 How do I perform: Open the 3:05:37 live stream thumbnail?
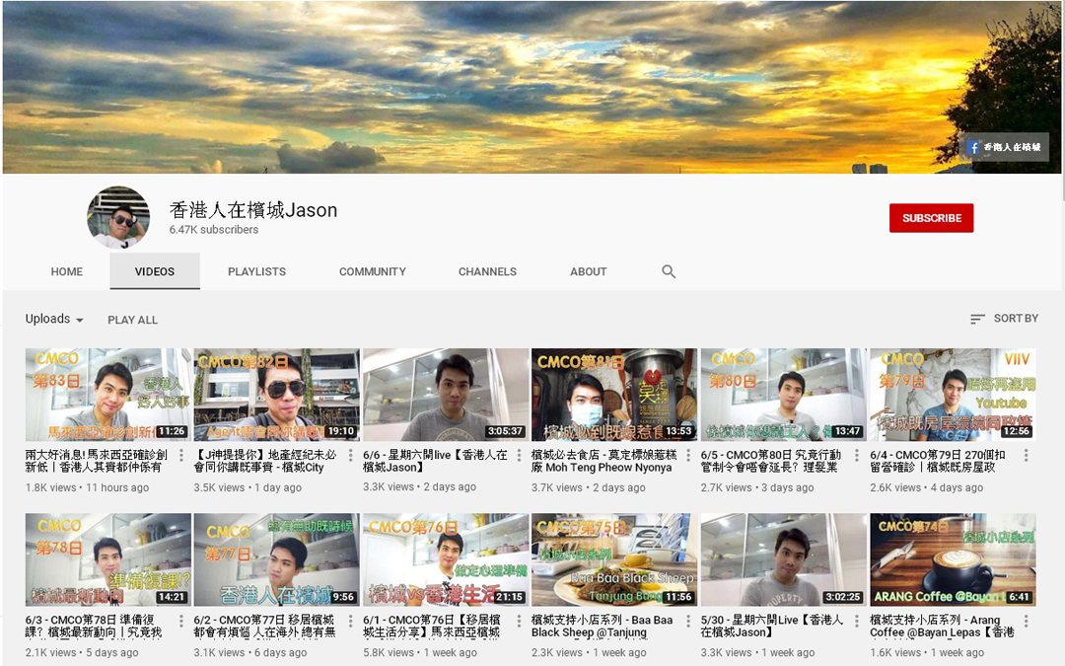446,395
